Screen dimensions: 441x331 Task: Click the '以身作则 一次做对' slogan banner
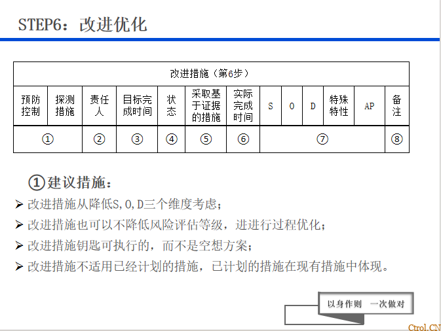(366, 304)
